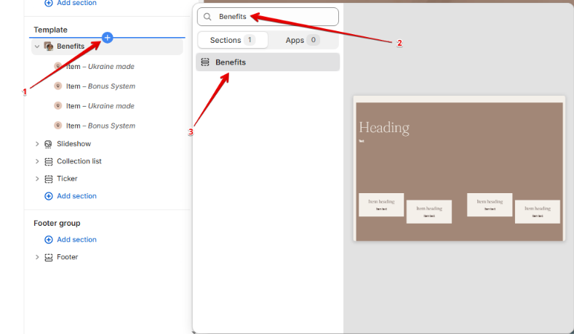Expand the Collection list section
Viewport: 574px width, 334px height.
click(37, 161)
